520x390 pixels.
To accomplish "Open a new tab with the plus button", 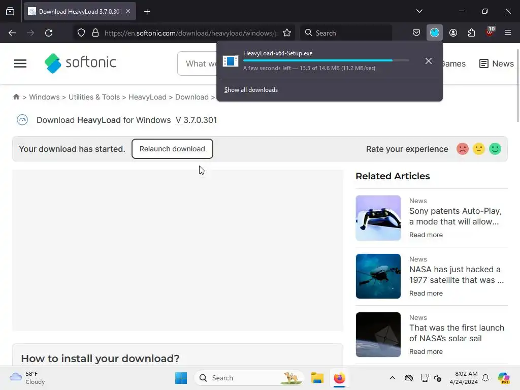I will [x=147, y=12].
